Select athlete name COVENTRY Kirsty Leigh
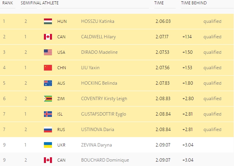This screenshot has height=166, width=234. (x=104, y=98)
